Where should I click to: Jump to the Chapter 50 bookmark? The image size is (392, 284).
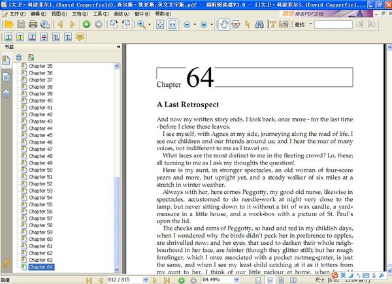click(x=41, y=170)
